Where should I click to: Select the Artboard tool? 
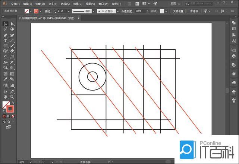6,92
